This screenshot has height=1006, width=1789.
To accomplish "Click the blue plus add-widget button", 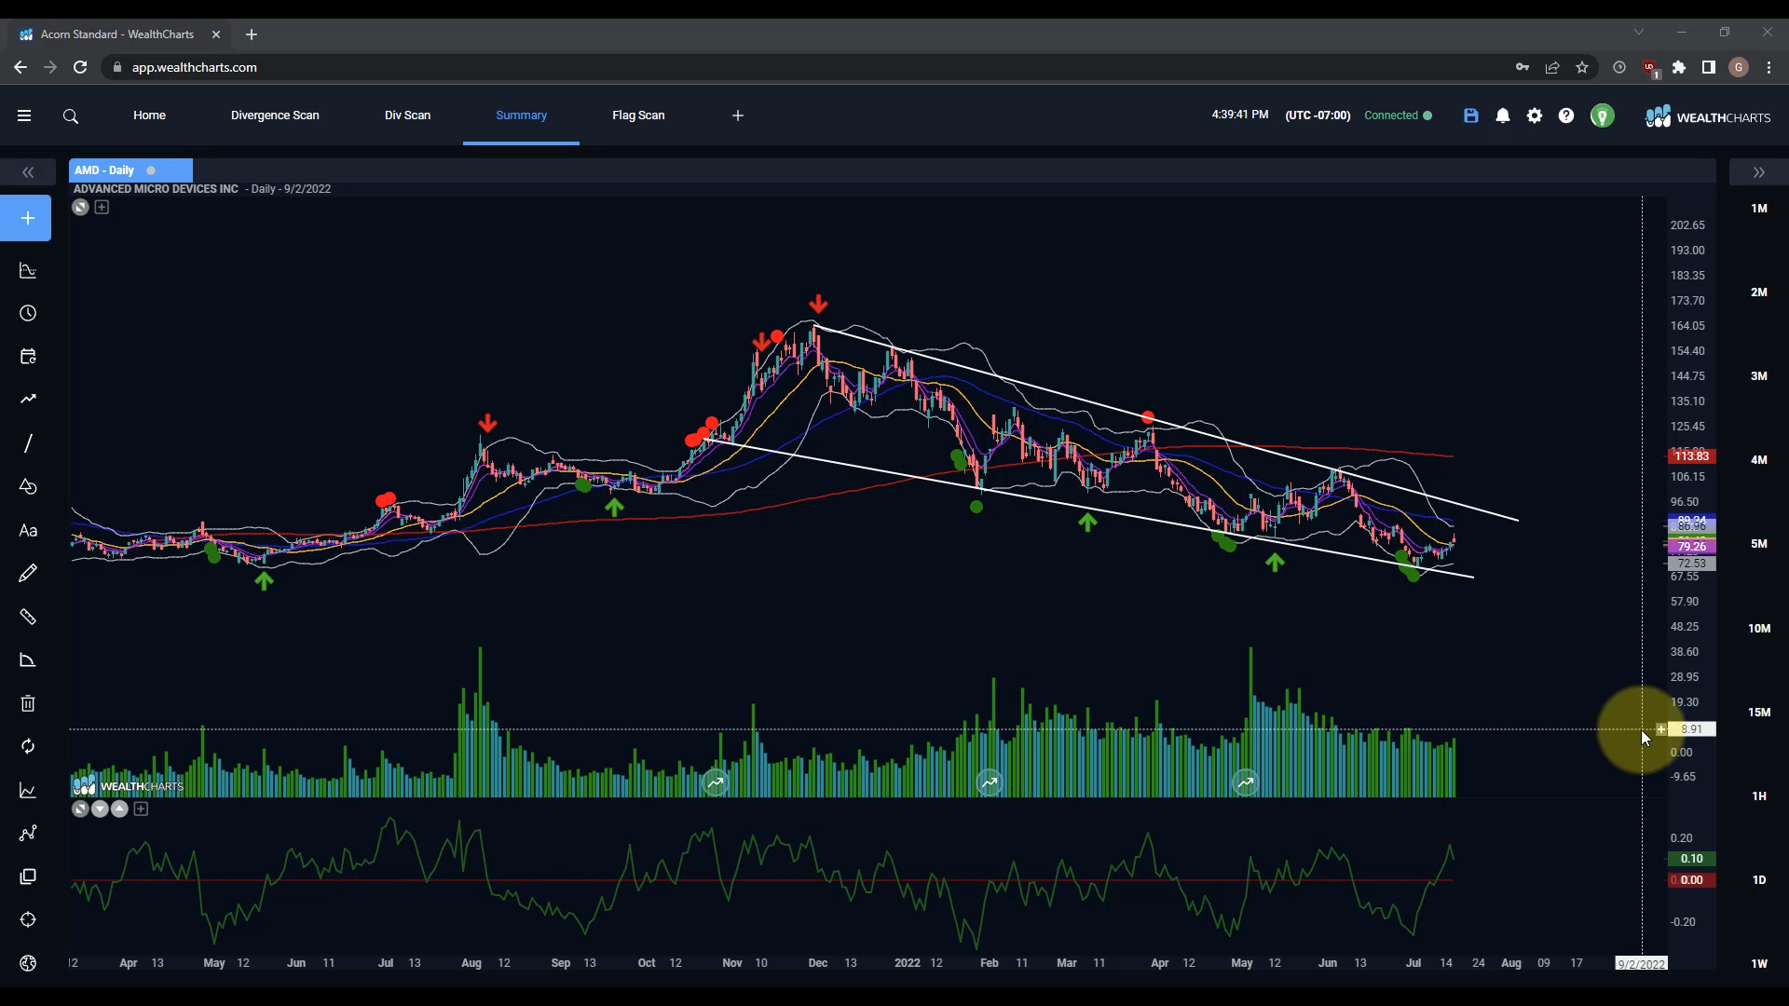I will click(26, 218).
